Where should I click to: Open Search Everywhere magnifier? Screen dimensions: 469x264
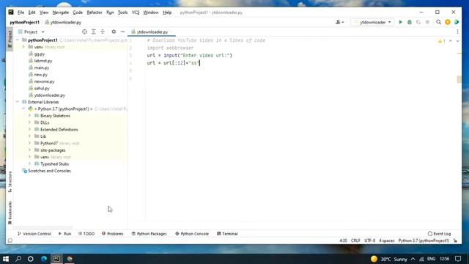tap(438, 22)
